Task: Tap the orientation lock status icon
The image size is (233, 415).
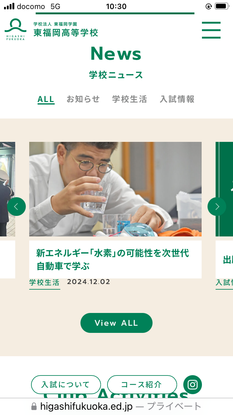Action: 208,6
